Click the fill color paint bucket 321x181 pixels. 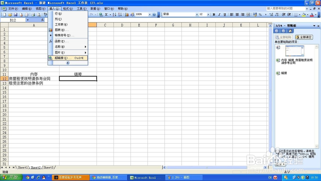pyautogui.click(x=304, y=14)
